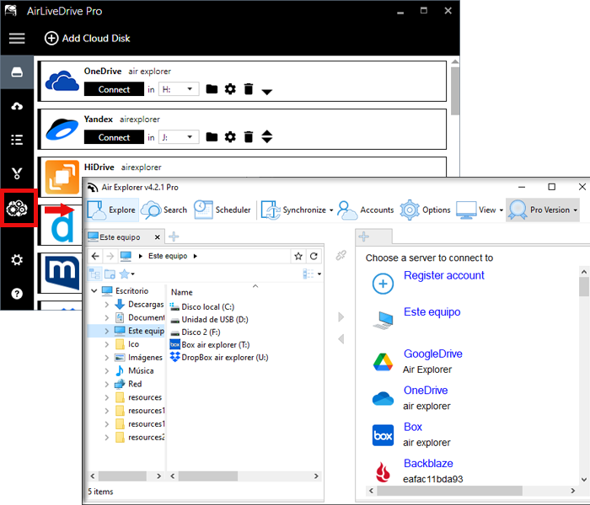Click the scissors-like tool icon in AirLiveDrive sidebar
The width and height of the screenshot is (590, 505).
pyautogui.click(x=17, y=173)
